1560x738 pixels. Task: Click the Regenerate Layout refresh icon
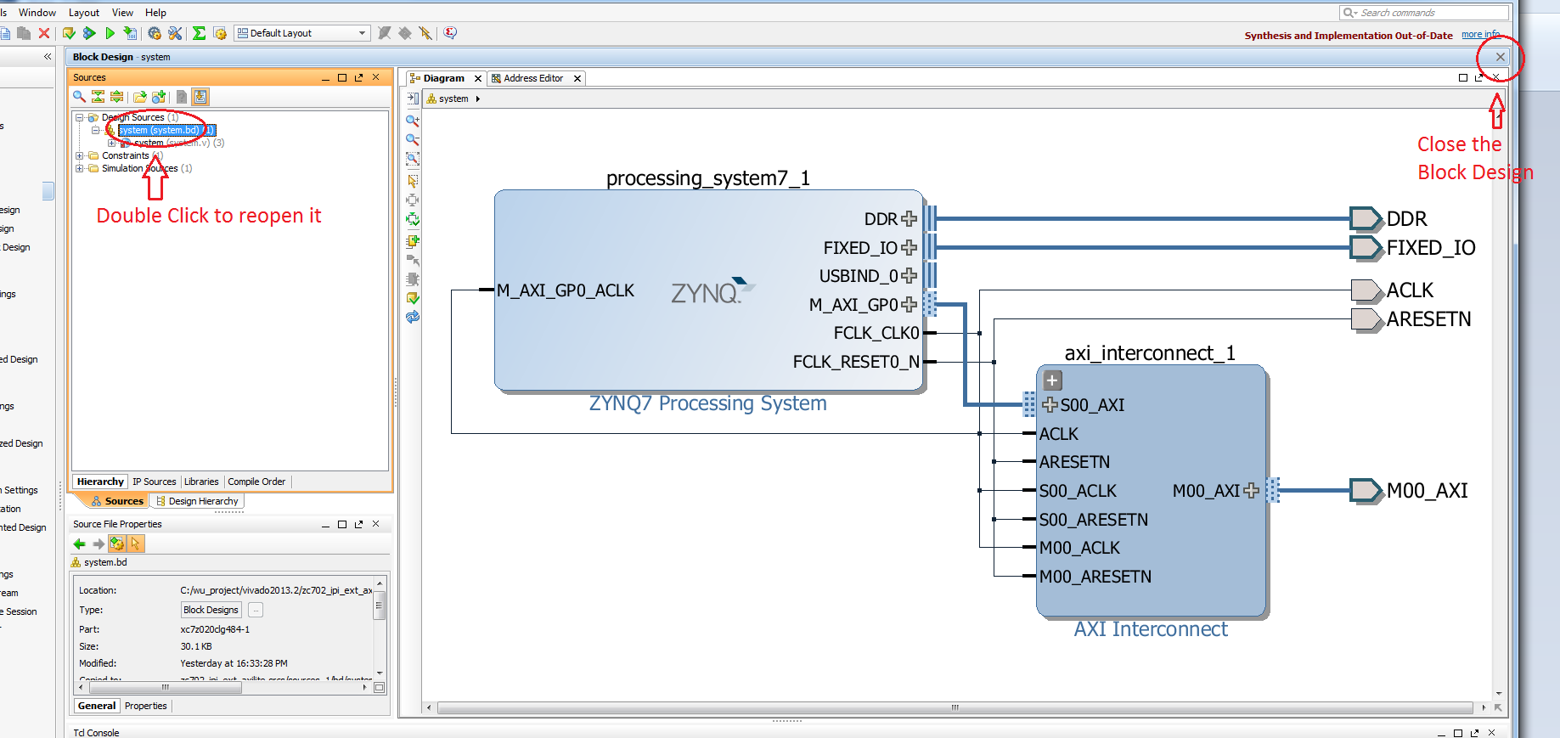[413, 317]
